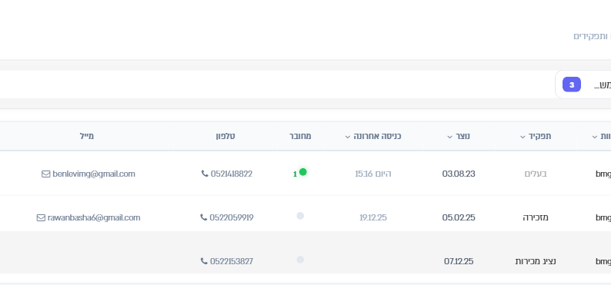This screenshot has height=285, width=611.
Task: Click grey status dot in נציג מכירות row
Action: coord(300,260)
